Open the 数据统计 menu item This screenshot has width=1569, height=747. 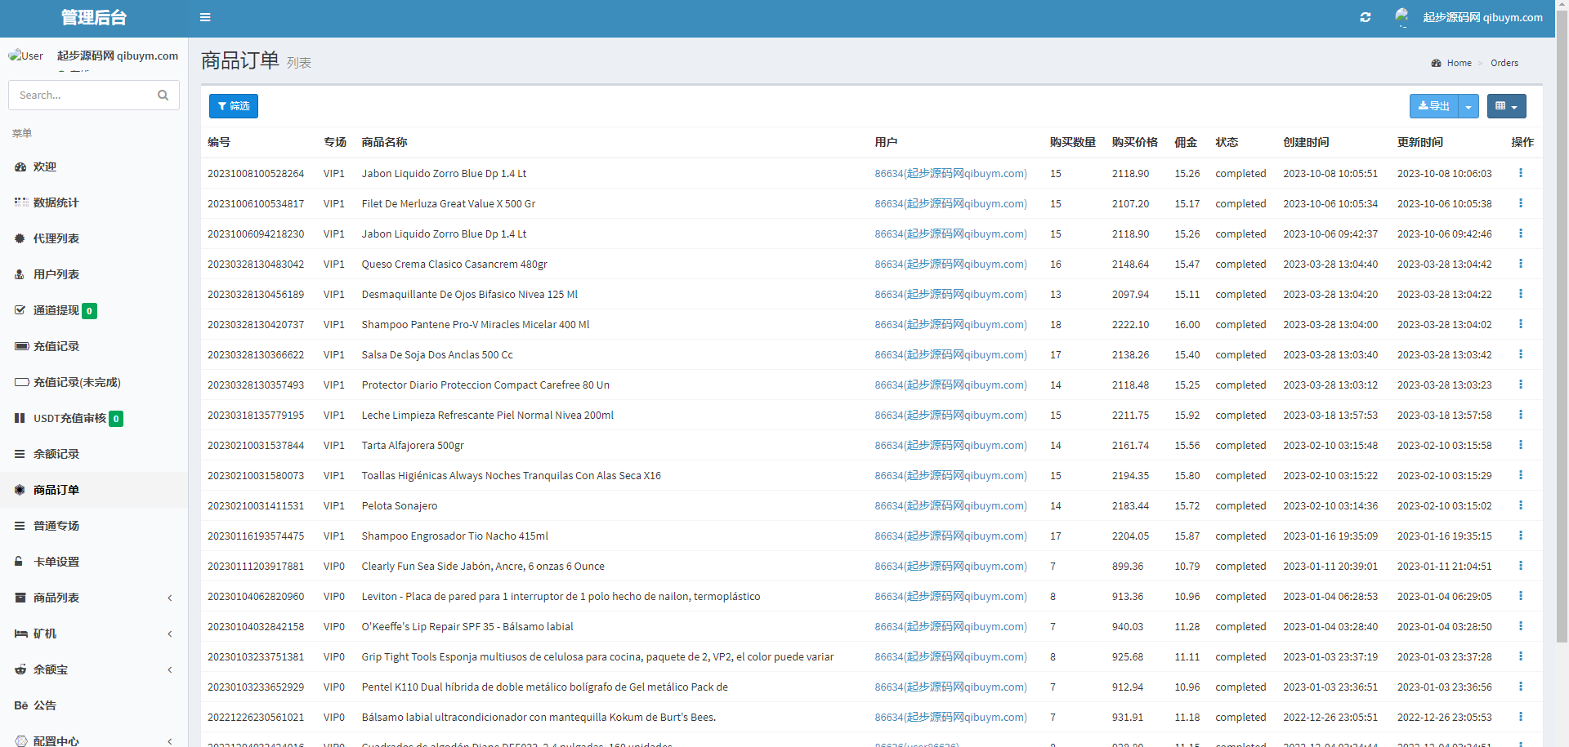56,202
